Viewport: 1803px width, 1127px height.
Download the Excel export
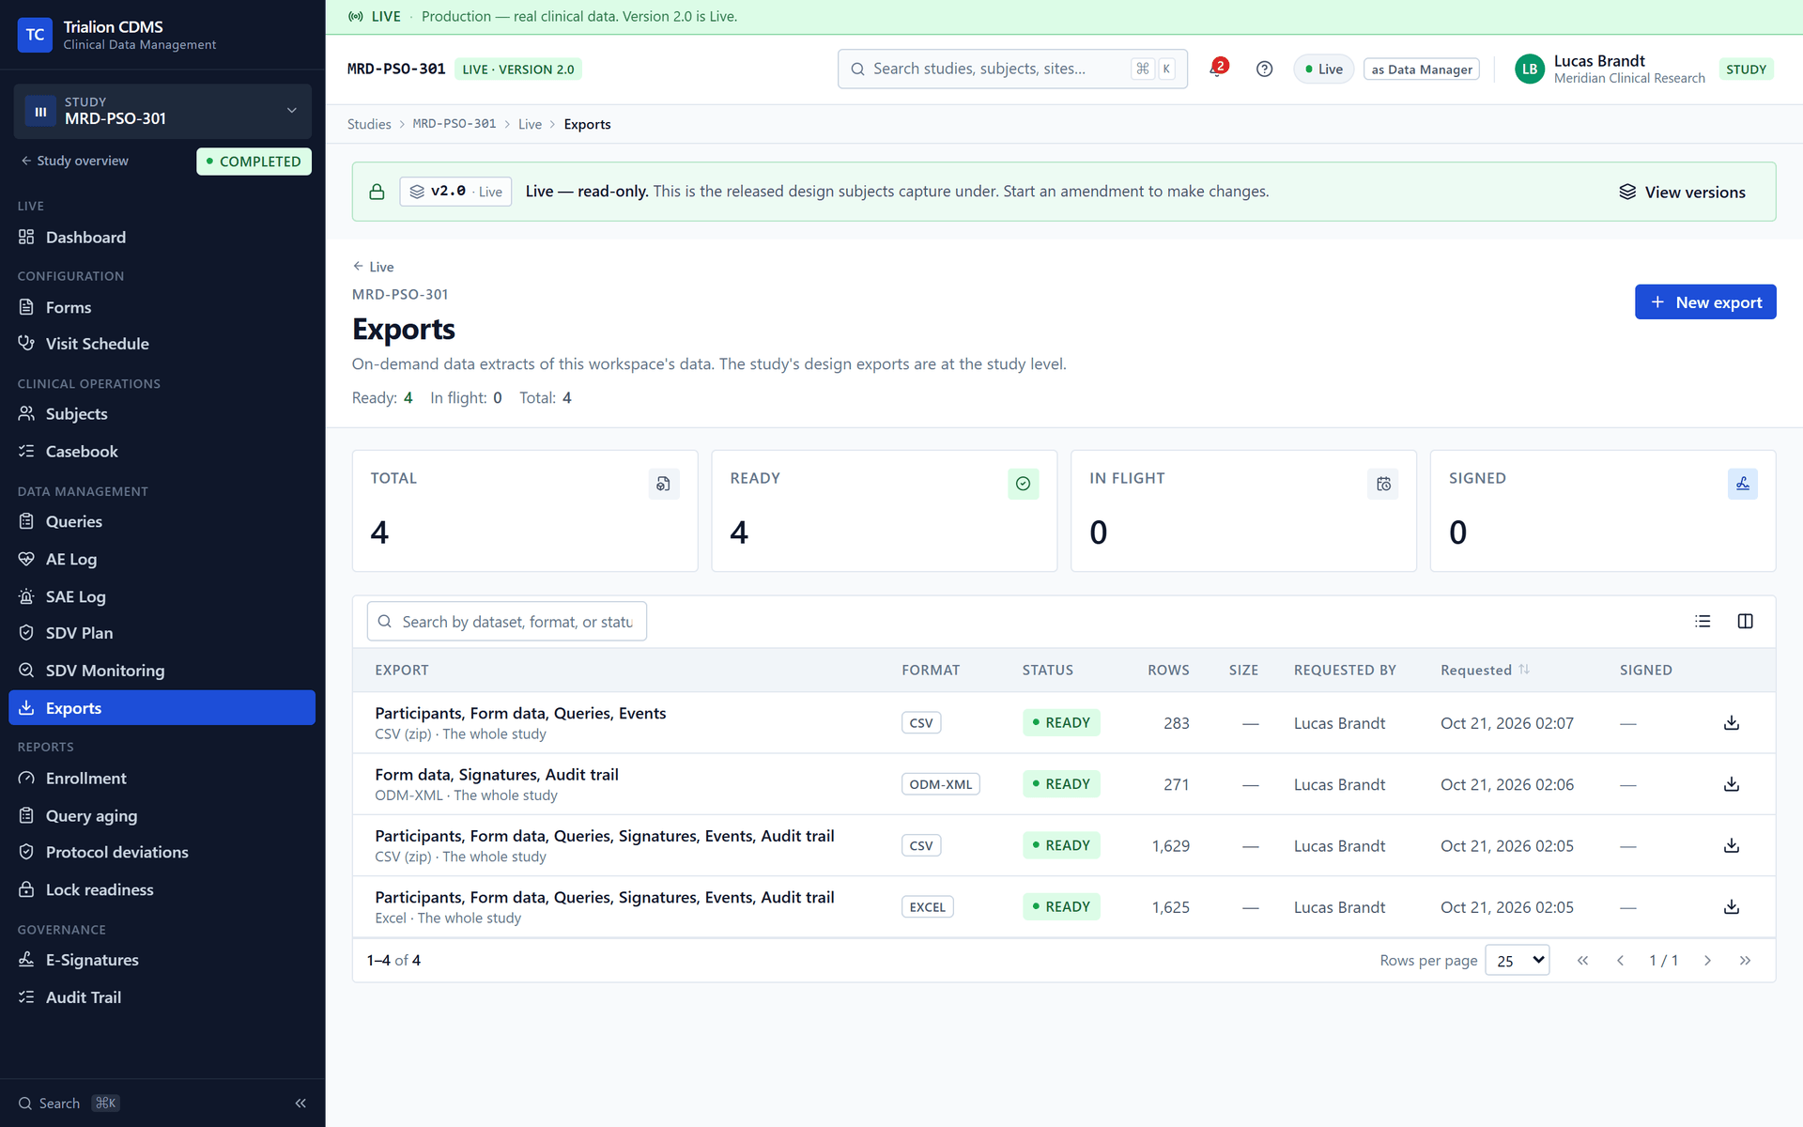(1732, 907)
